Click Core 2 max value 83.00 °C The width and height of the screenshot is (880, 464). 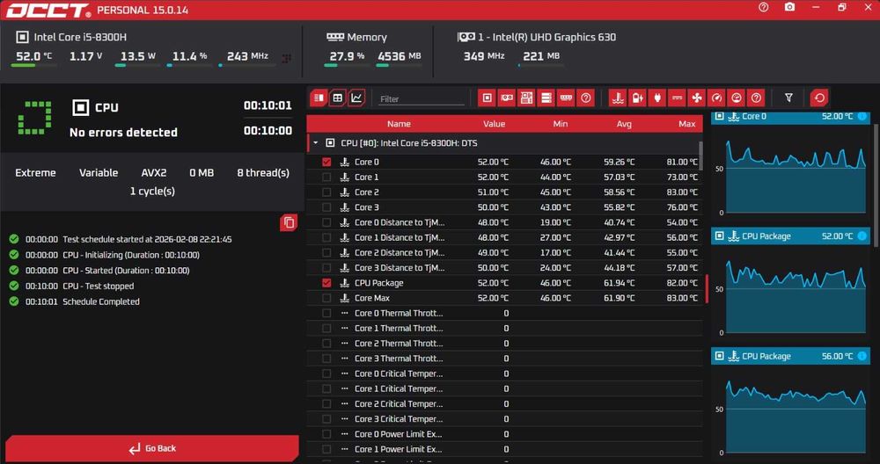[683, 192]
